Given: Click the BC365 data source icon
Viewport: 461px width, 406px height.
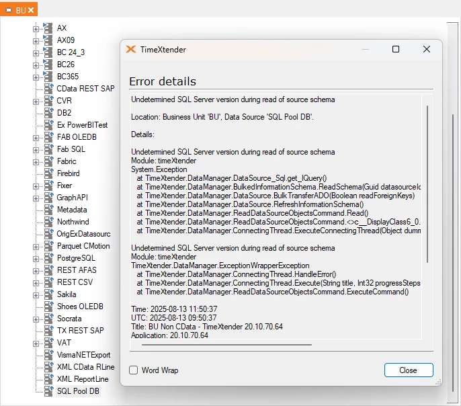Looking at the screenshot, I should click(48, 77).
